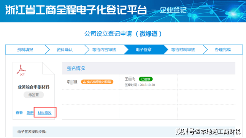Select the 等待内容审核 step
This screenshot has width=246, height=138.
click(x=104, y=50)
